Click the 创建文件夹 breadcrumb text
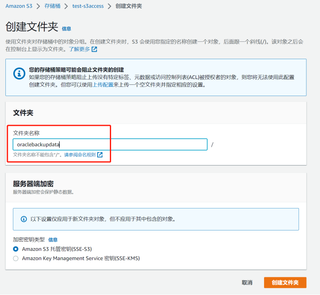The image size is (320, 295). pos(128,6)
